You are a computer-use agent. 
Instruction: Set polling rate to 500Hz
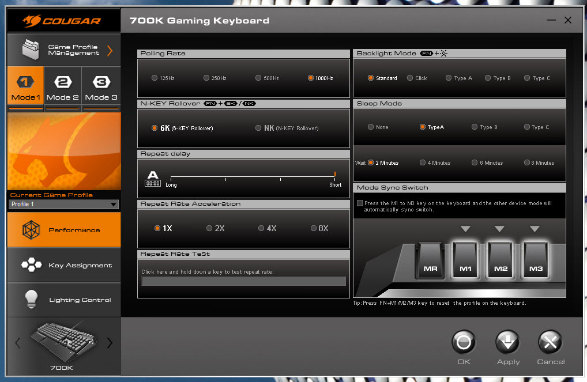click(258, 78)
